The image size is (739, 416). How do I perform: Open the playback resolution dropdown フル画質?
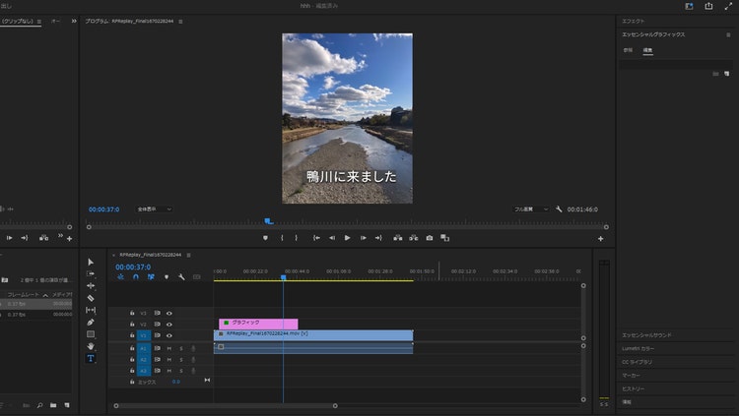(x=531, y=209)
